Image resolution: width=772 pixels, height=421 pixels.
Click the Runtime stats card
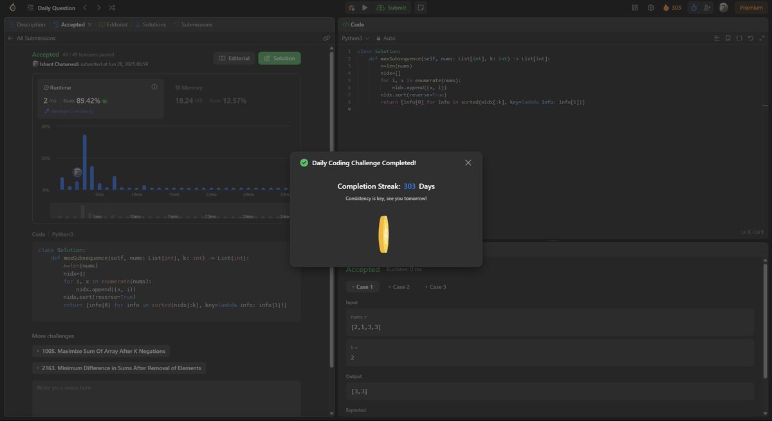(x=100, y=99)
